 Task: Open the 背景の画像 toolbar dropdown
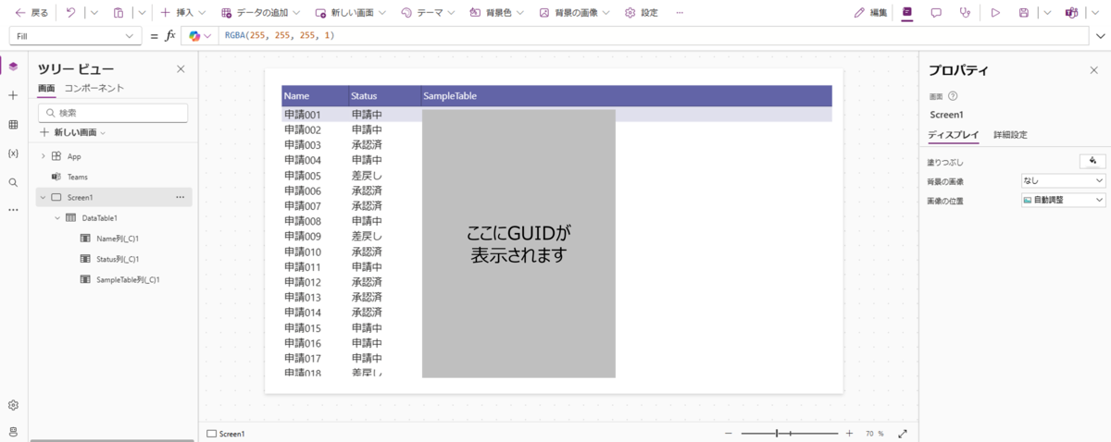click(575, 13)
